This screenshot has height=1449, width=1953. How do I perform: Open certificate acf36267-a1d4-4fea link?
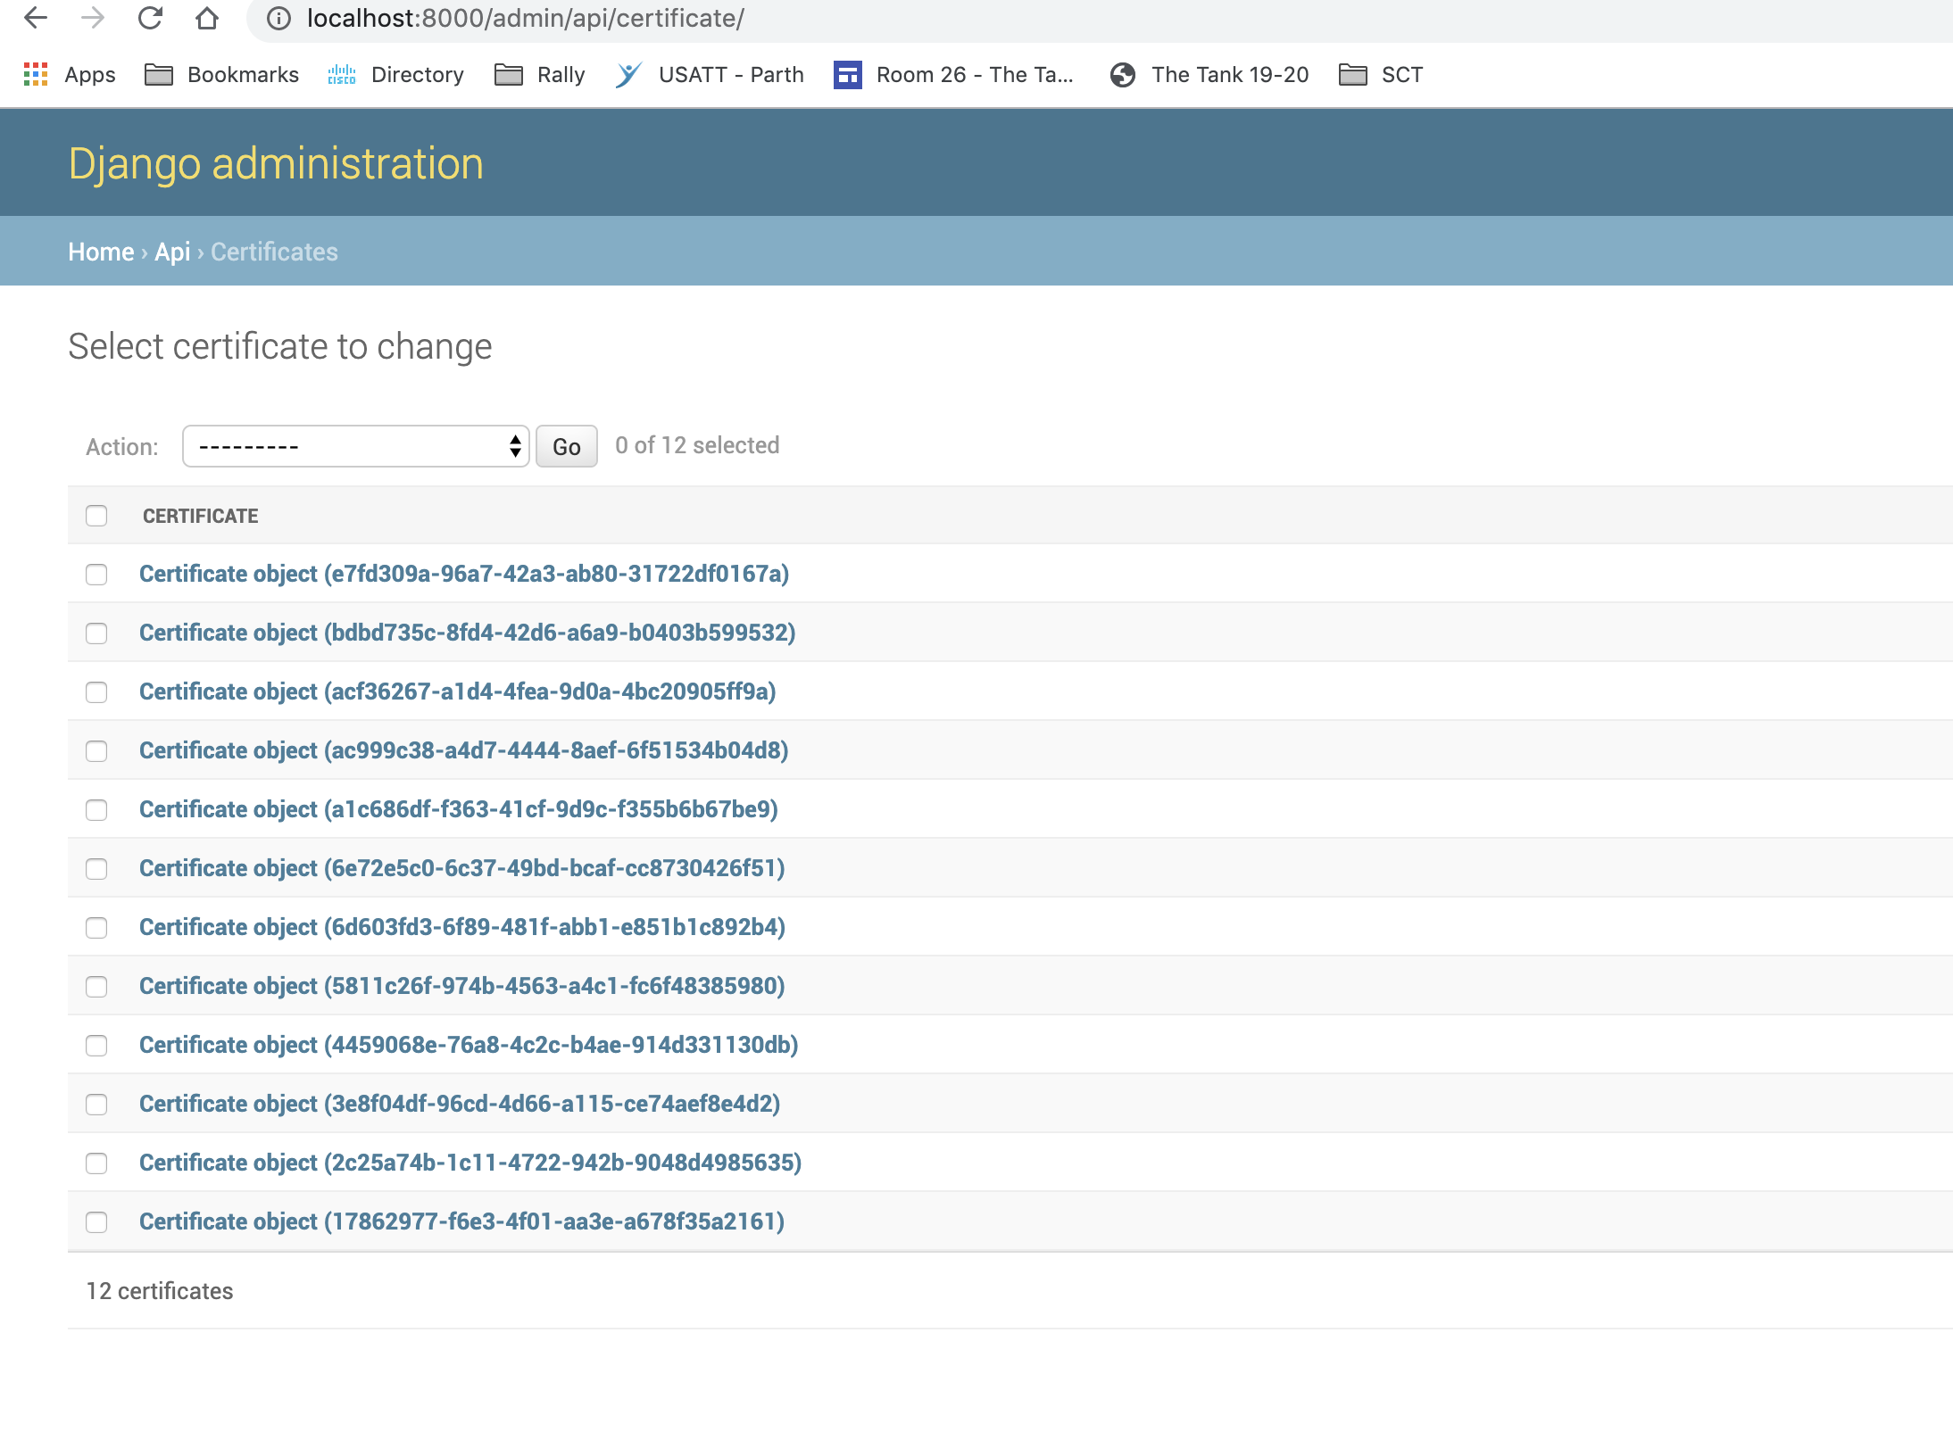(x=458, y=691)
